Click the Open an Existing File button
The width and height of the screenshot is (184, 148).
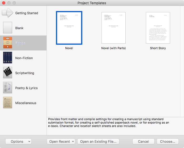click(x=98, y=141)
